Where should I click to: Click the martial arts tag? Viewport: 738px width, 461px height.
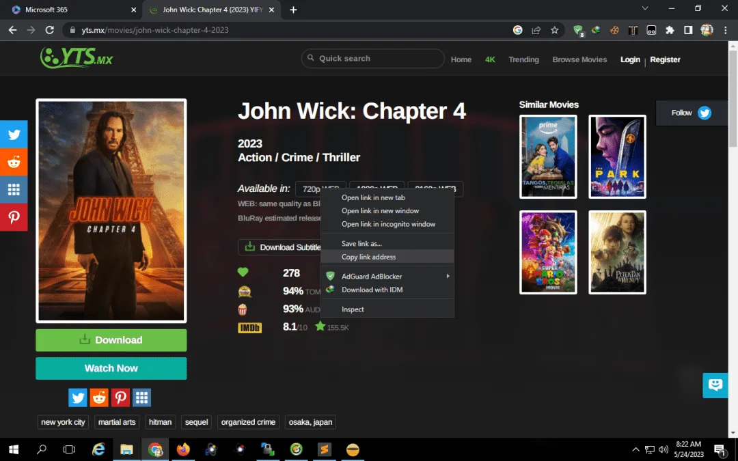click(x=117, y=422)
